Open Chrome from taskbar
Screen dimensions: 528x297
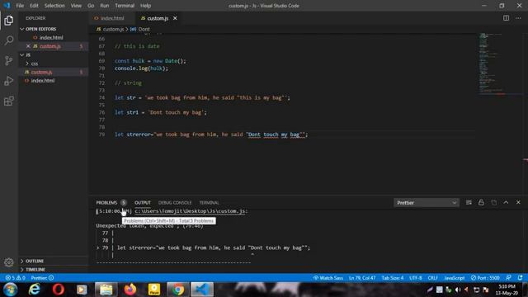point(178,290)
